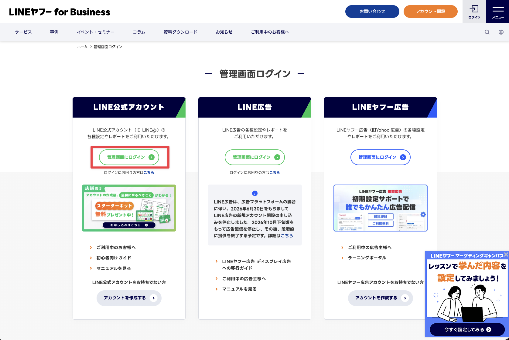The image size is (509, 340).
Task: Click the LINEヤフー for Business logo
Action: click(x=60, y=12)
